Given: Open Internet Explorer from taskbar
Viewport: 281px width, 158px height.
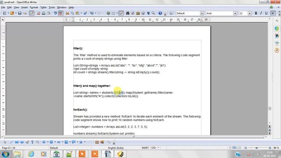Looking at the screenshot, I should 31,154.
